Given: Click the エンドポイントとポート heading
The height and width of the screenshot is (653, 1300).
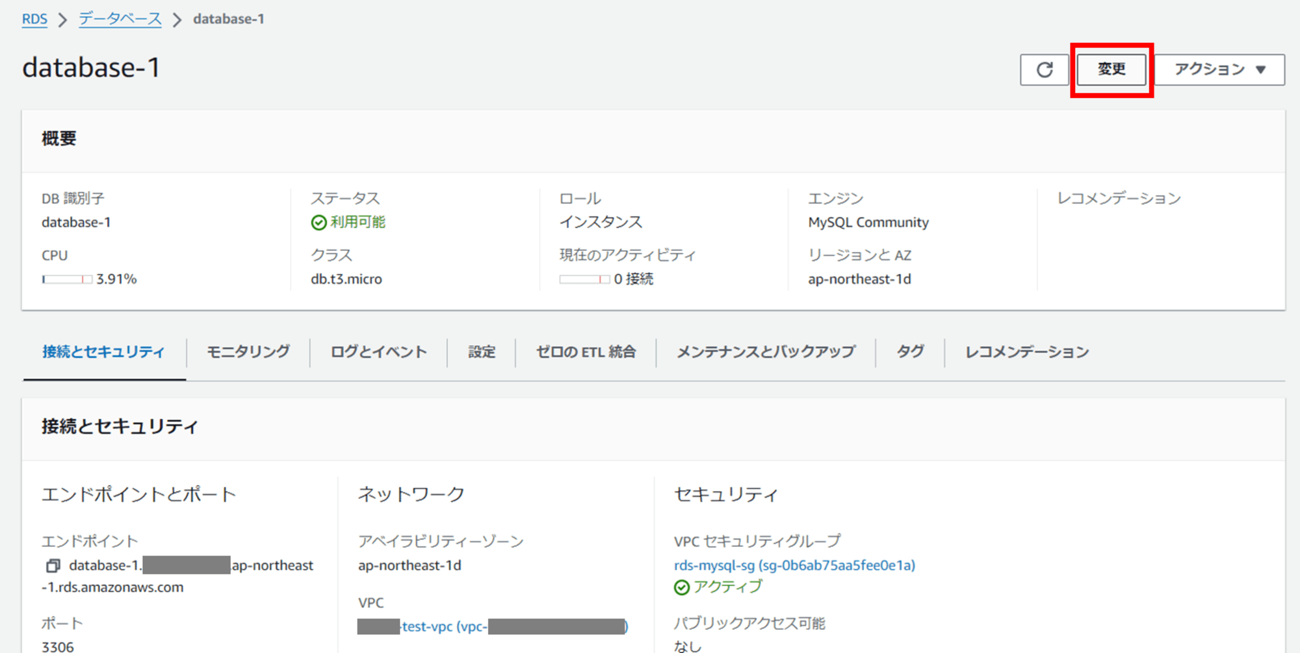Looking at the screenshot, I should [x=138, y=494].
